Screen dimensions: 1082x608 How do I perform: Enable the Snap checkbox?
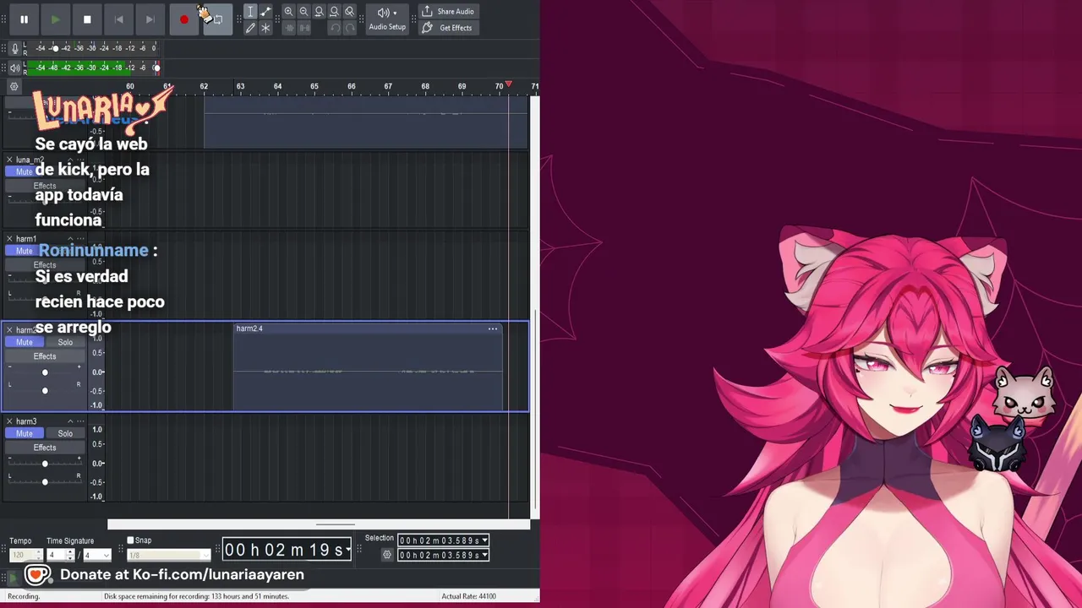coord(130,540)
